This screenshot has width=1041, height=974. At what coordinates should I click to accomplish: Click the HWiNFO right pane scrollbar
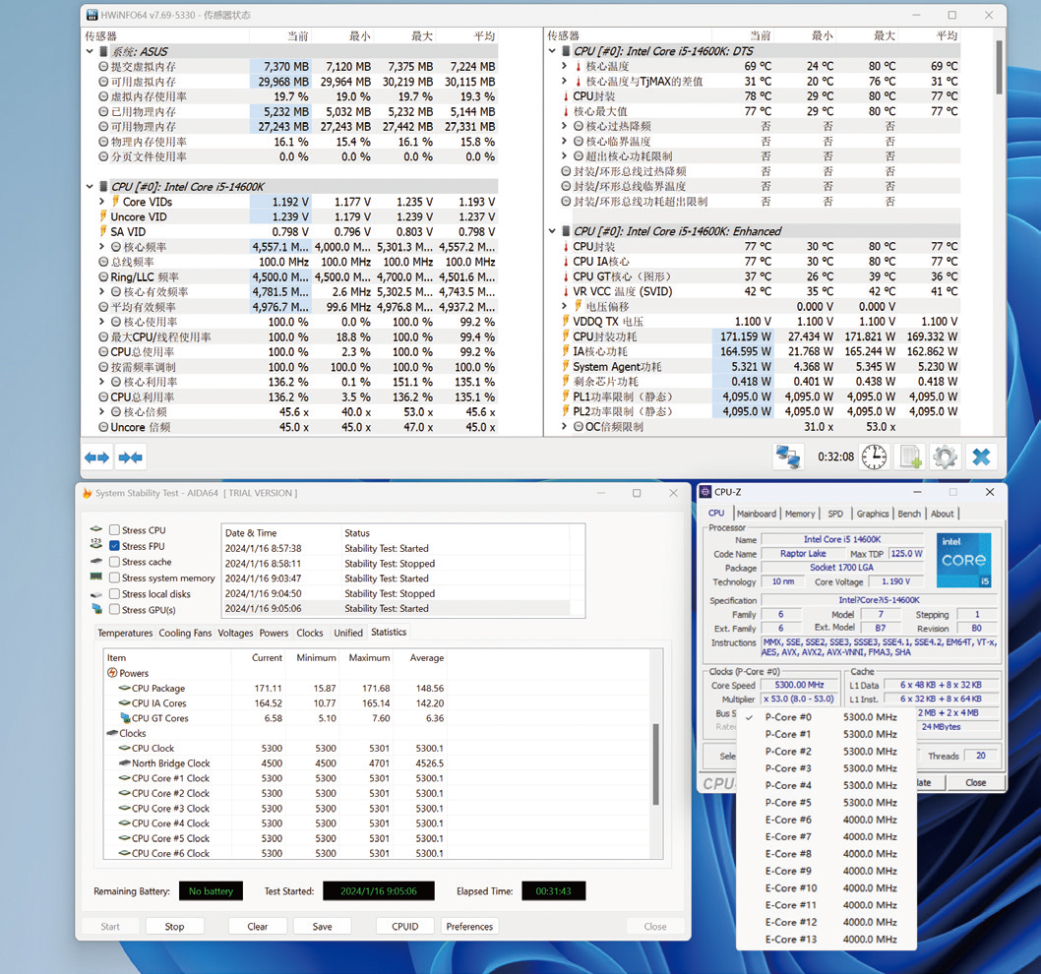tap(999, 68)
